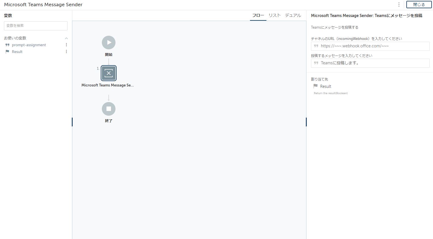
Task: Click the Teamsにメッセージを投稿する description text
Action: [x=335, y=28]
